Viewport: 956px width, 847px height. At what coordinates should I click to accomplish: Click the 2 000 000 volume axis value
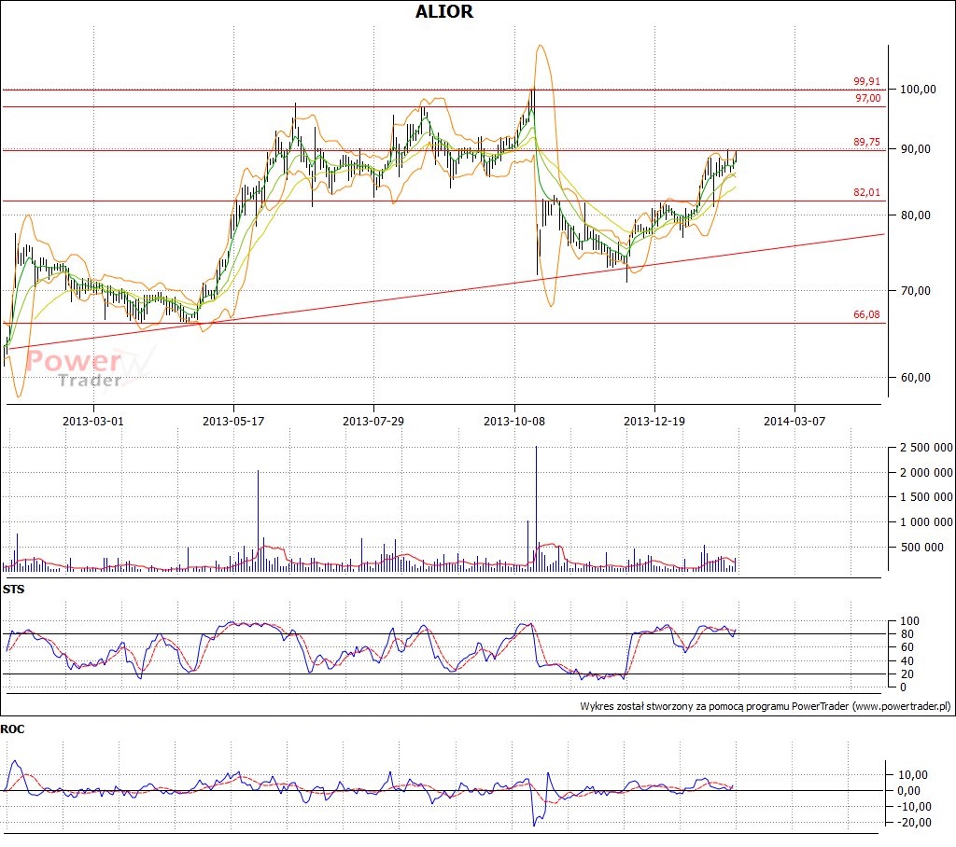[x=926, y=472]
